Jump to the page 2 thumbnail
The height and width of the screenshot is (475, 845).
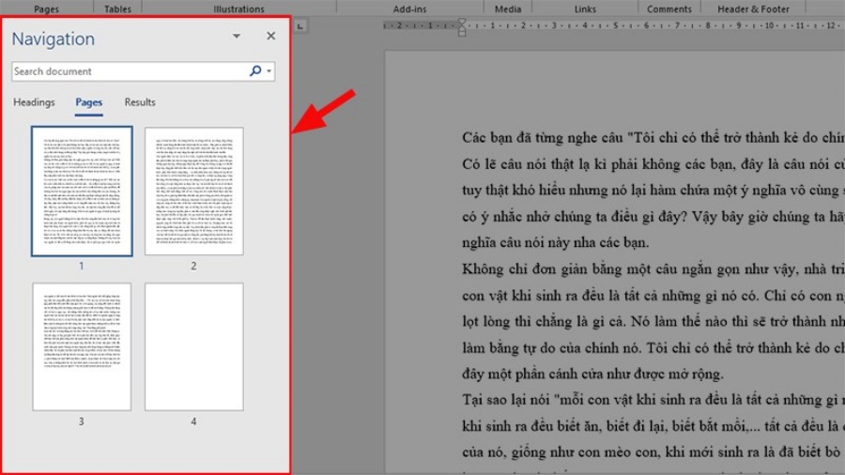coord(194,192)
